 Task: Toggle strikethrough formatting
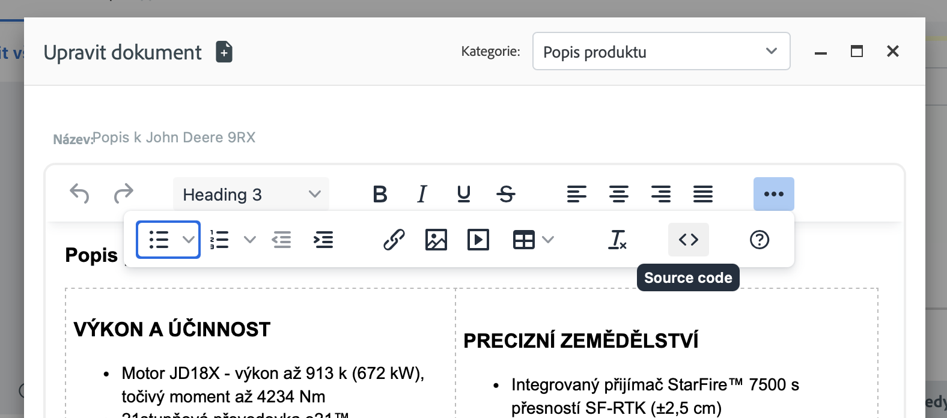506,194
